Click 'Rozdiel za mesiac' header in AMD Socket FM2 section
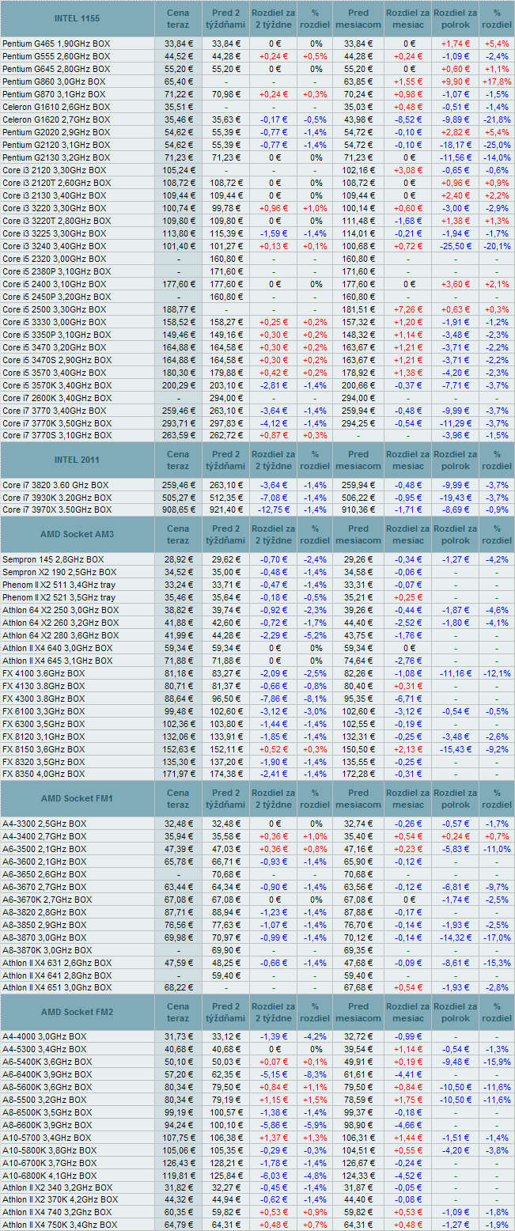 pos(408,1013)
